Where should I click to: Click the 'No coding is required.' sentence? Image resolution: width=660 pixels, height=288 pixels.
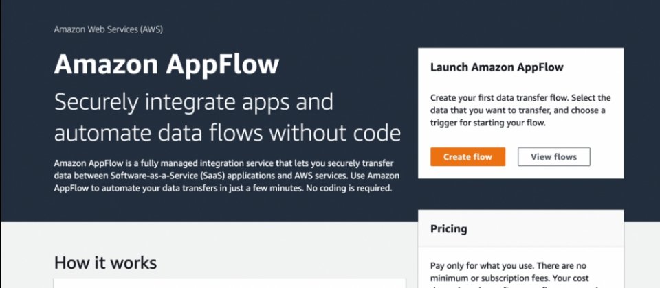pos(349,188)
